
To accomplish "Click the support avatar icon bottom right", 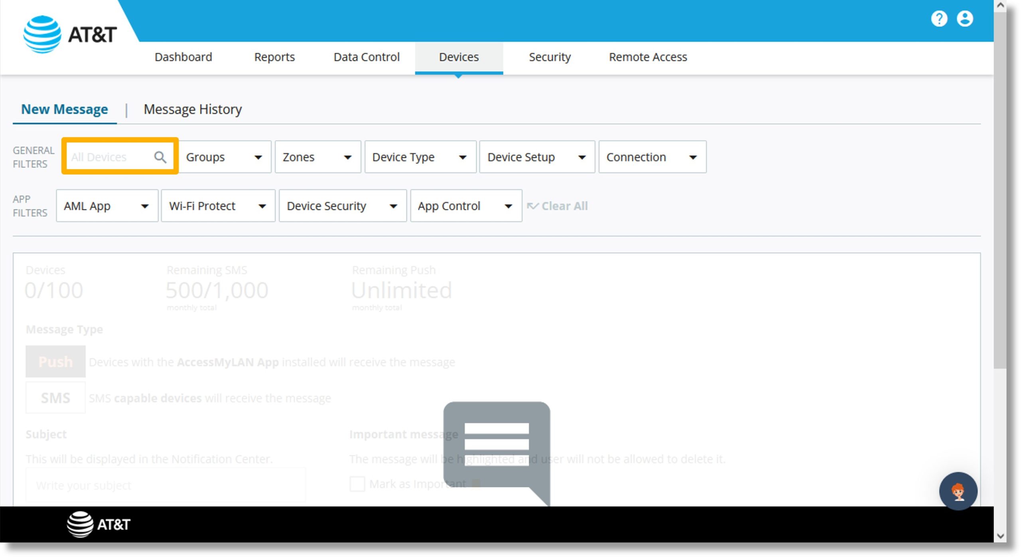I will pyautogui.click(x=958, y=491).
